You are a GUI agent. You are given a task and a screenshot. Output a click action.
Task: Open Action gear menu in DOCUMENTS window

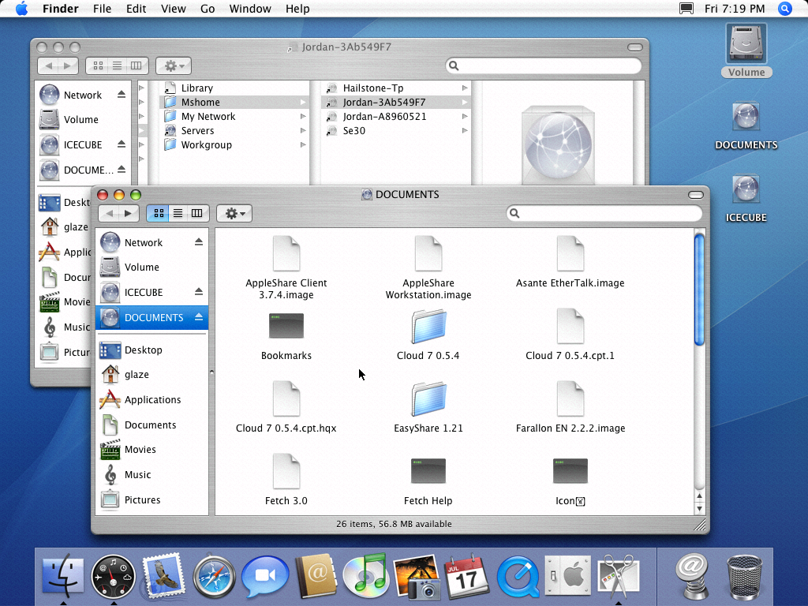(x=234, y=213)
